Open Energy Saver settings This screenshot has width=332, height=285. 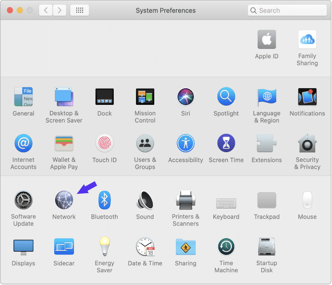pyautogui.click(x=104, y=247)
